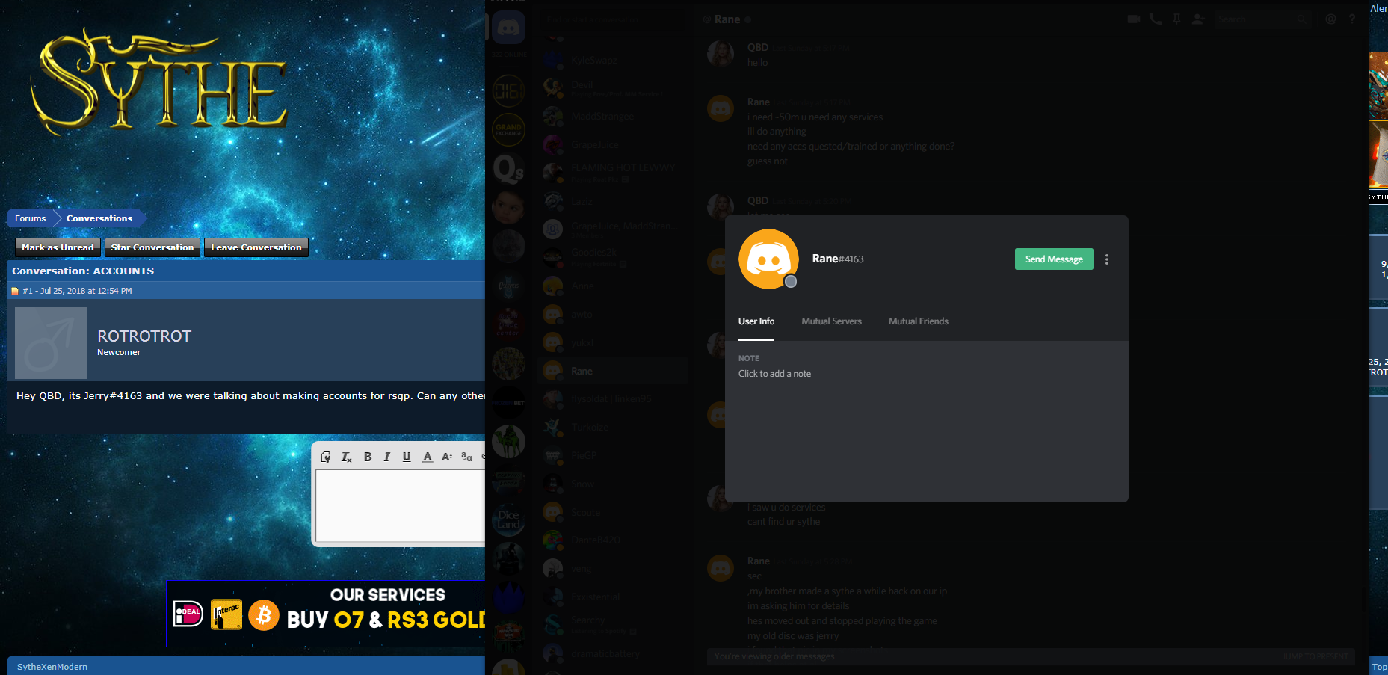Open the KyleSwapz direct message
Image resolution: width=1388 pixels, height=675 pixels.
(613, 60)
